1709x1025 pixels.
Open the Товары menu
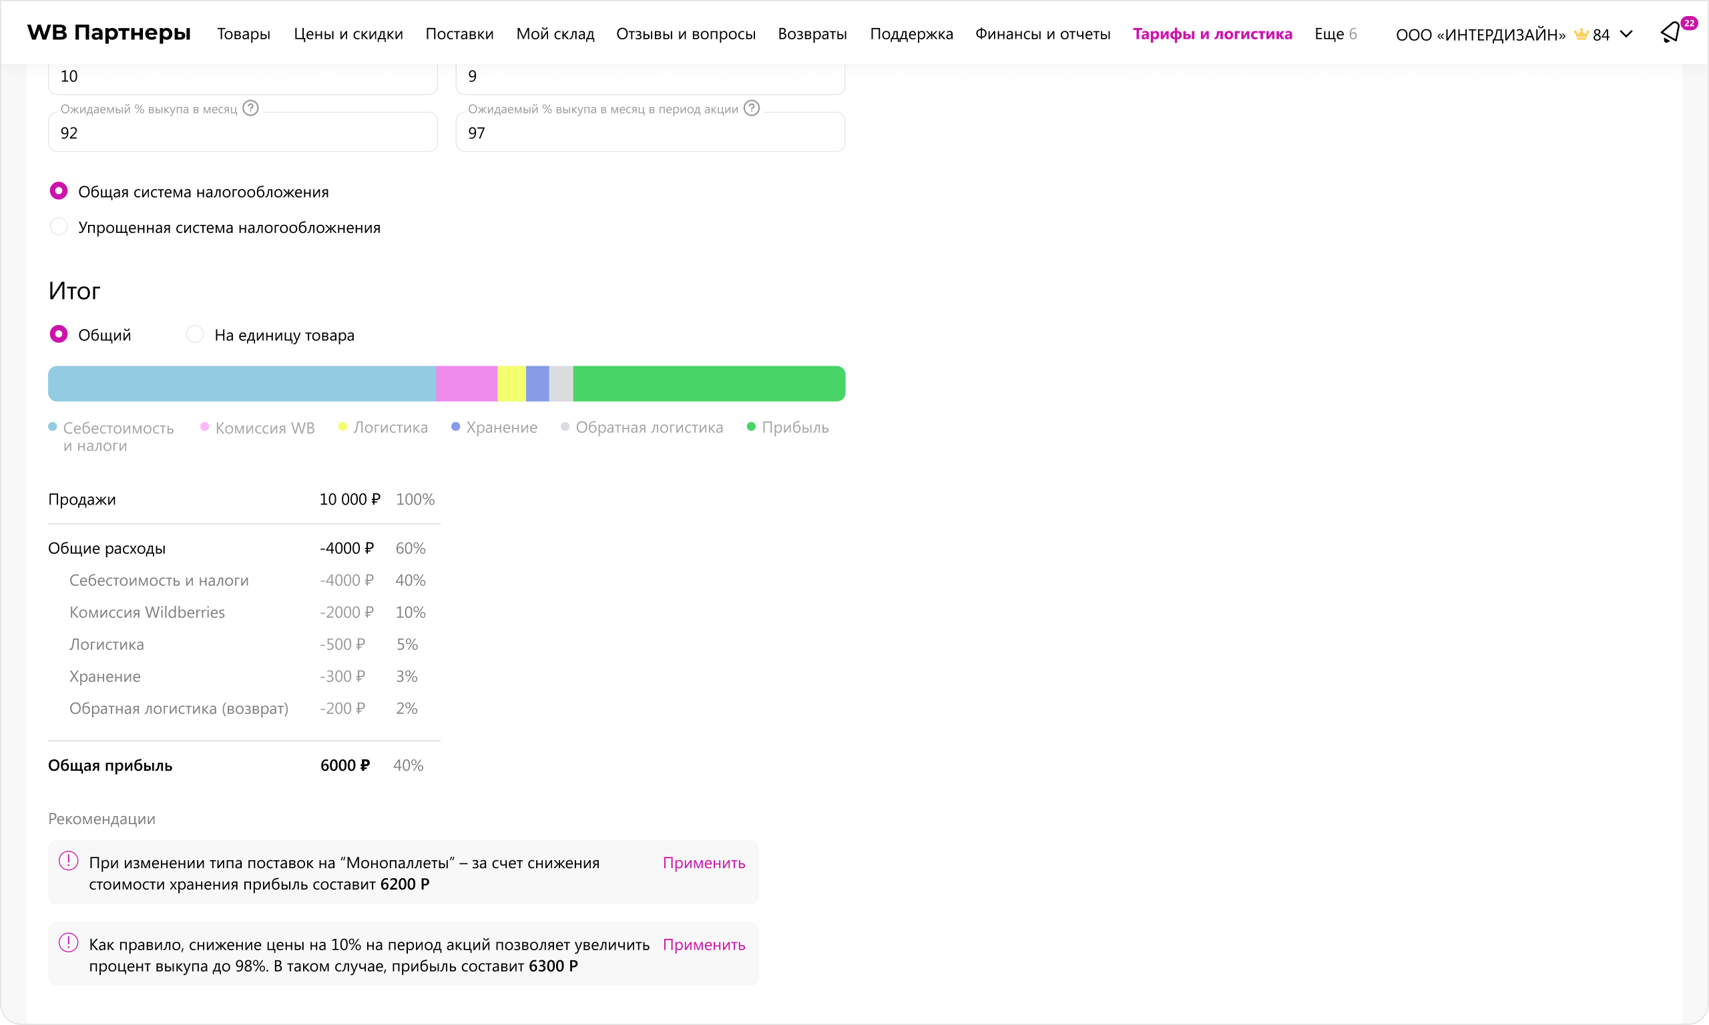coord(243,34)
